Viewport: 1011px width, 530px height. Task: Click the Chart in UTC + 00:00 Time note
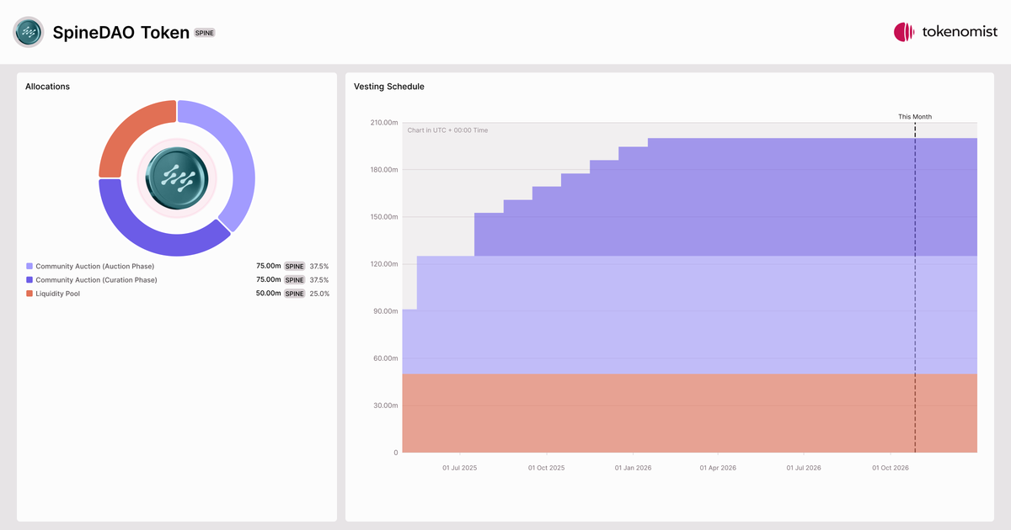tap(447, 130)
